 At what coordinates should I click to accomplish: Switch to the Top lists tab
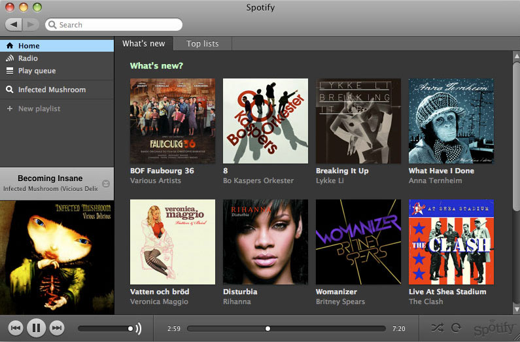pyautogui.click(x=202, y=43)
